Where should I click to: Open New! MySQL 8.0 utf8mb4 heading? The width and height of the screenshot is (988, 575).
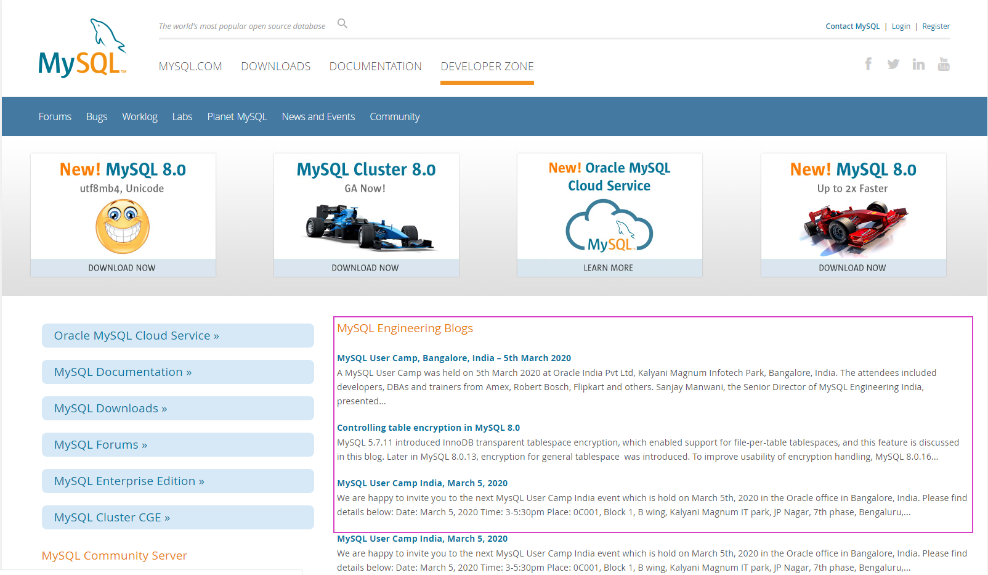pos(123,169)
